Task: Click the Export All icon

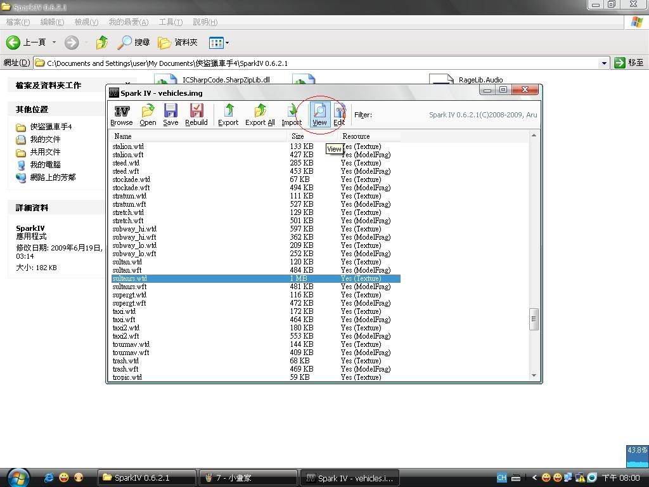Action: tap(260, 114)
